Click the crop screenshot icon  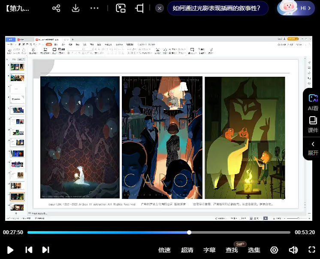139,8
